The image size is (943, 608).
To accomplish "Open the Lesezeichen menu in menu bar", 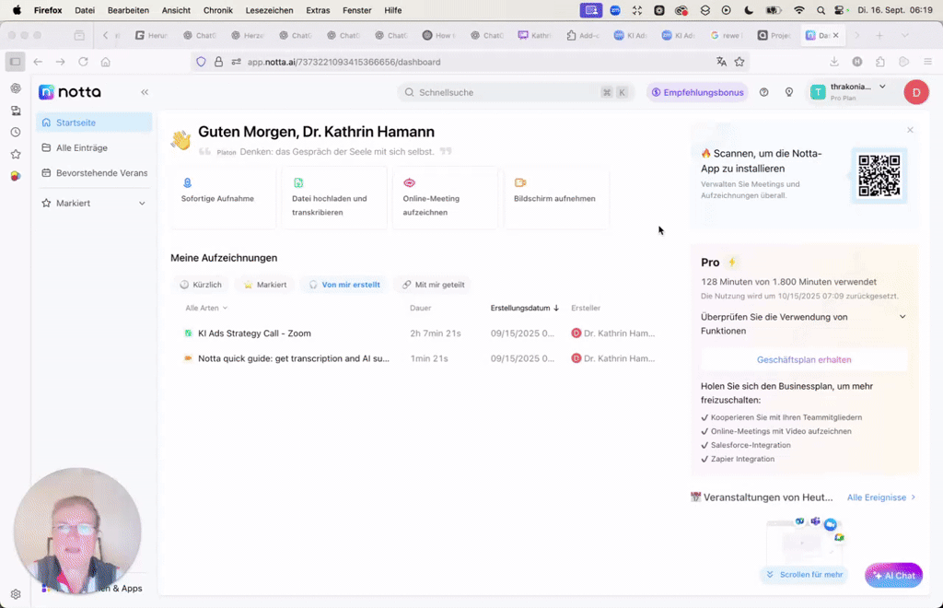I will click(x=270, y=10).
